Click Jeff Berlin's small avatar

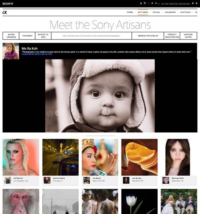[8, 180]
